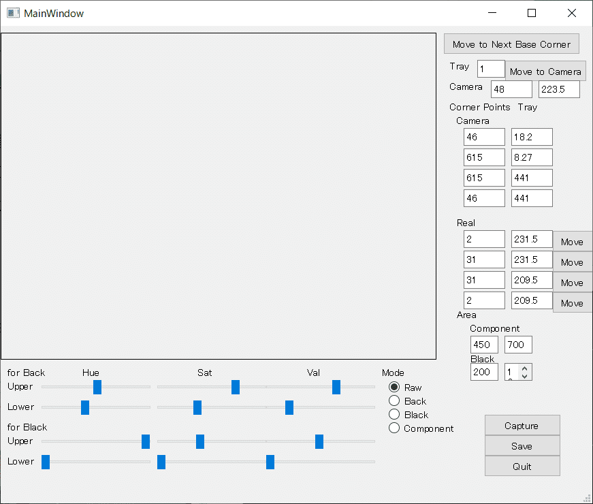Click the for Back Upper Val slider handle
This screenshot has height=504, width=593.
pos(336,387)
